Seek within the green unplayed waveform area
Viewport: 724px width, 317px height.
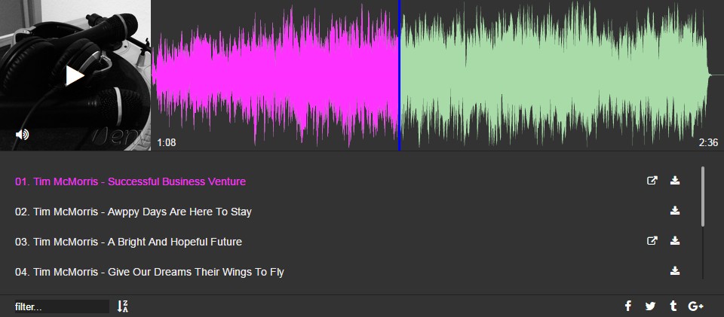[x=551, y=75]
